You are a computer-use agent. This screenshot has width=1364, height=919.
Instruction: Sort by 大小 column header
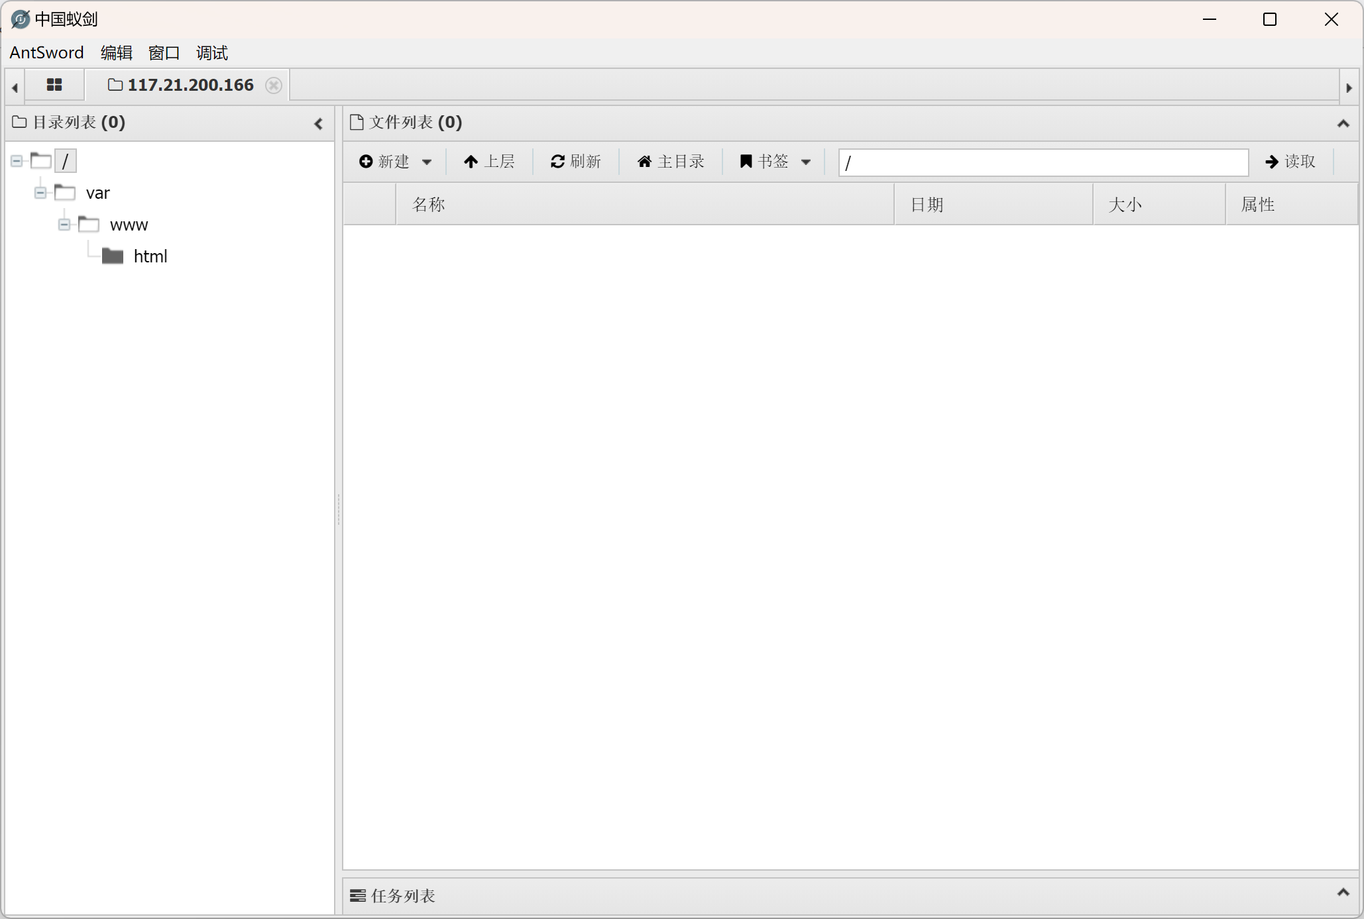pos(1159,205)
